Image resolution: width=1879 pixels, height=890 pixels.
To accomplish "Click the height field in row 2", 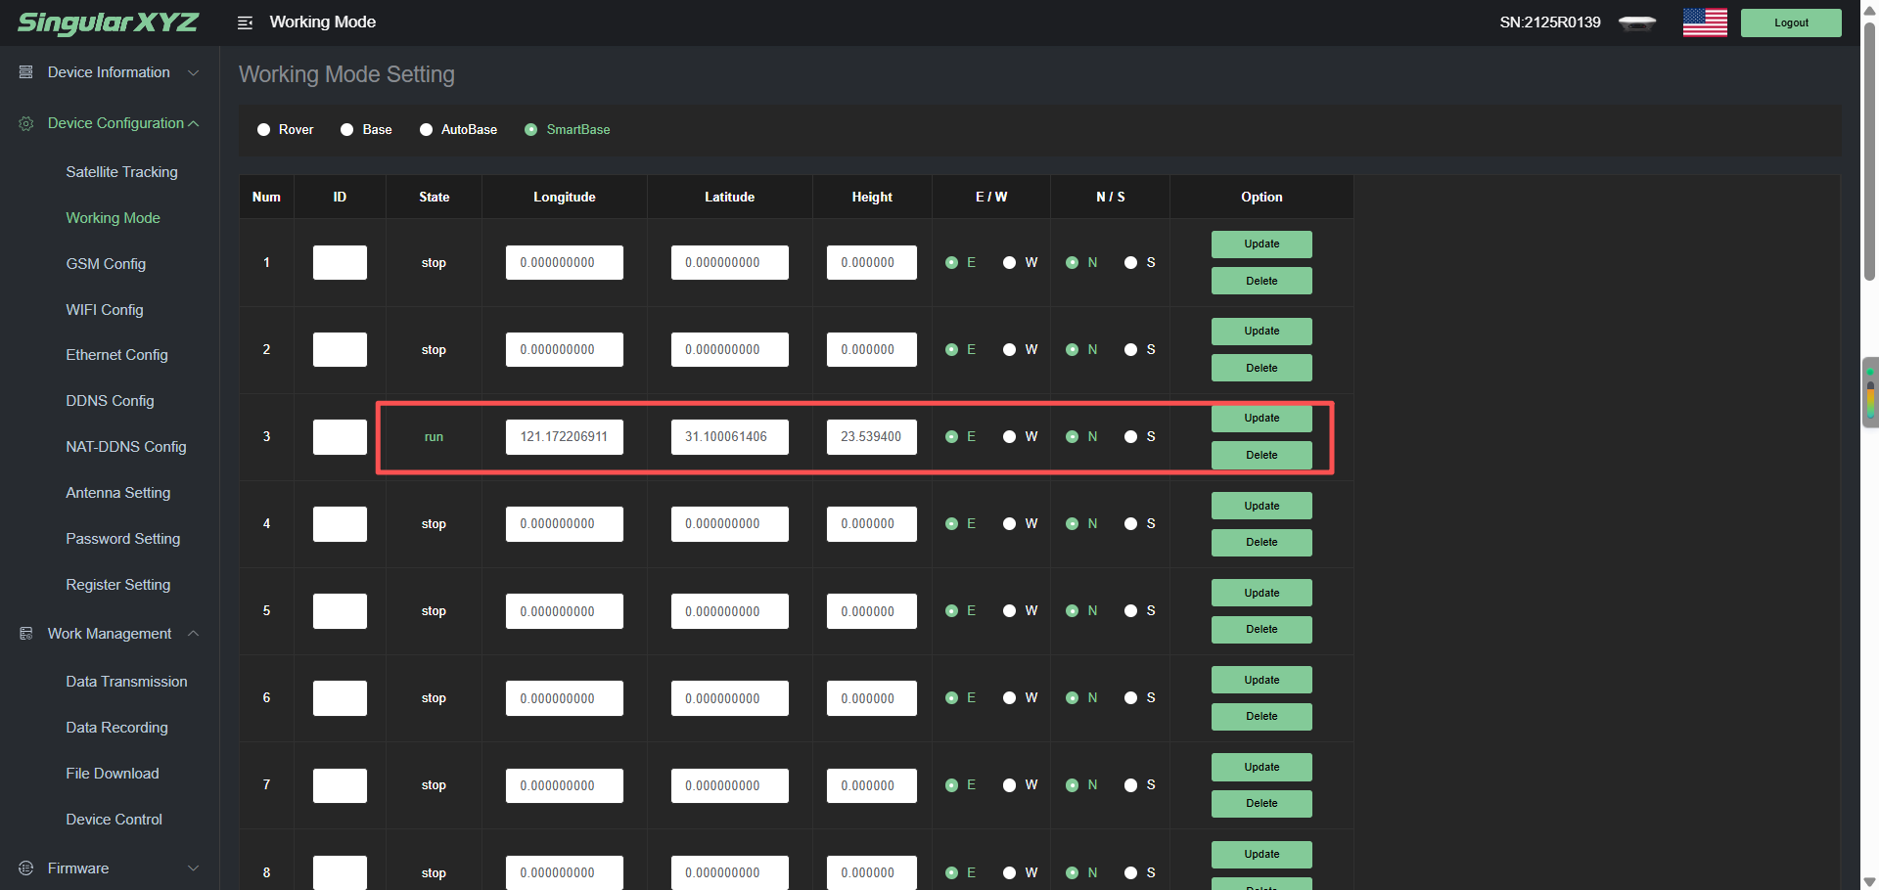I will [x=872, y=350].
